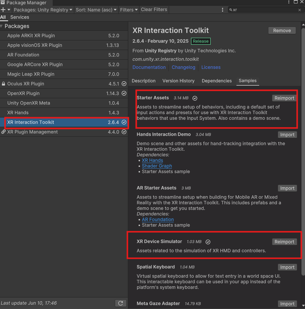
Task: Open the Licenses link
Action: [211, 67]
